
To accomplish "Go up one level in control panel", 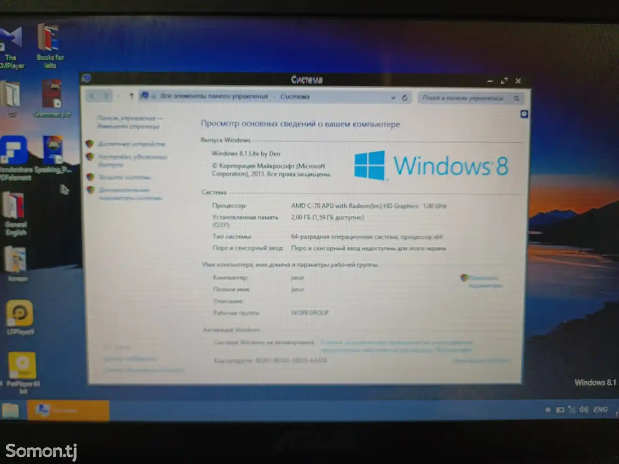I will tap(132, 96).
